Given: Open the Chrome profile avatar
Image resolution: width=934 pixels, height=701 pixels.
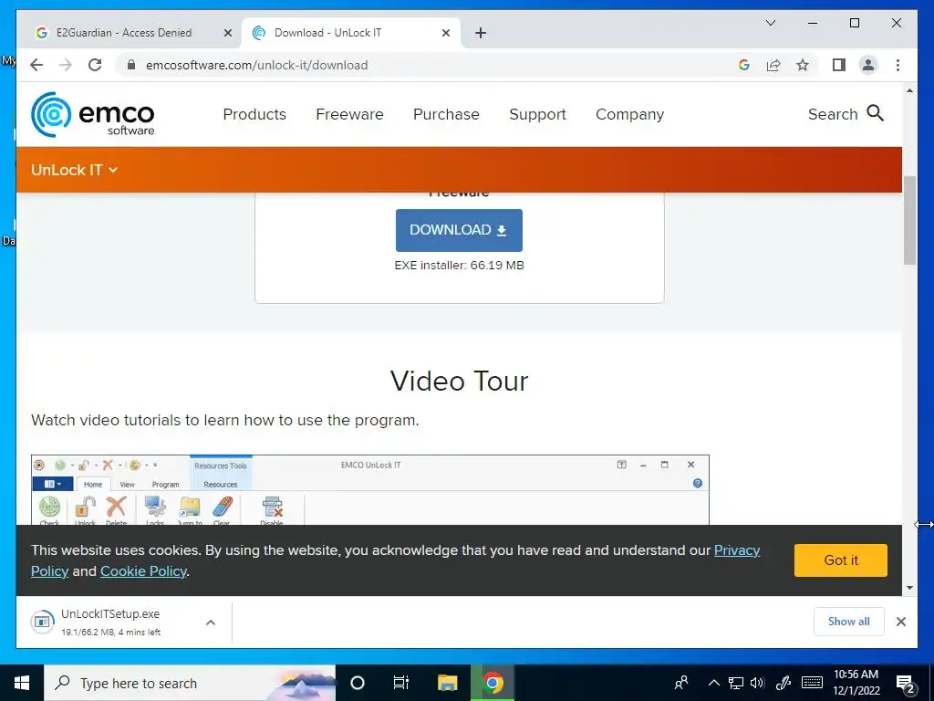Looking at the screenshot, I should [x=868, y=65].
